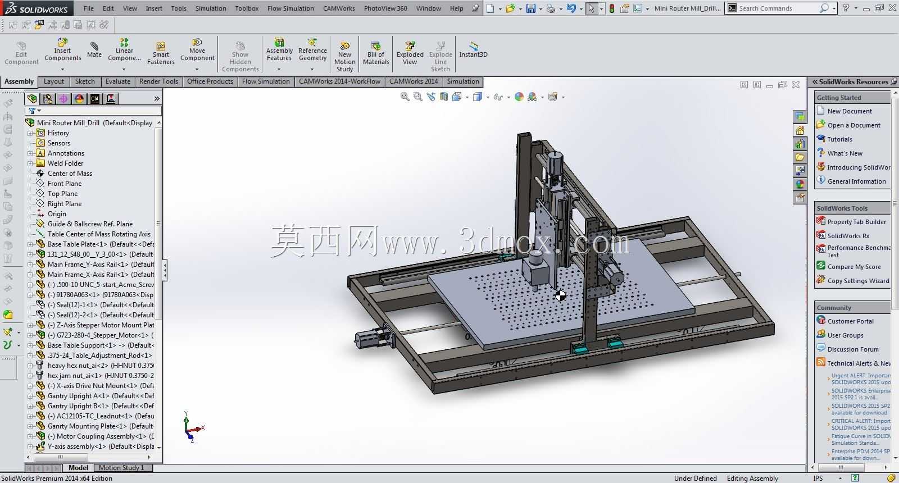Click the Rebuild traffic light icon

612,8
